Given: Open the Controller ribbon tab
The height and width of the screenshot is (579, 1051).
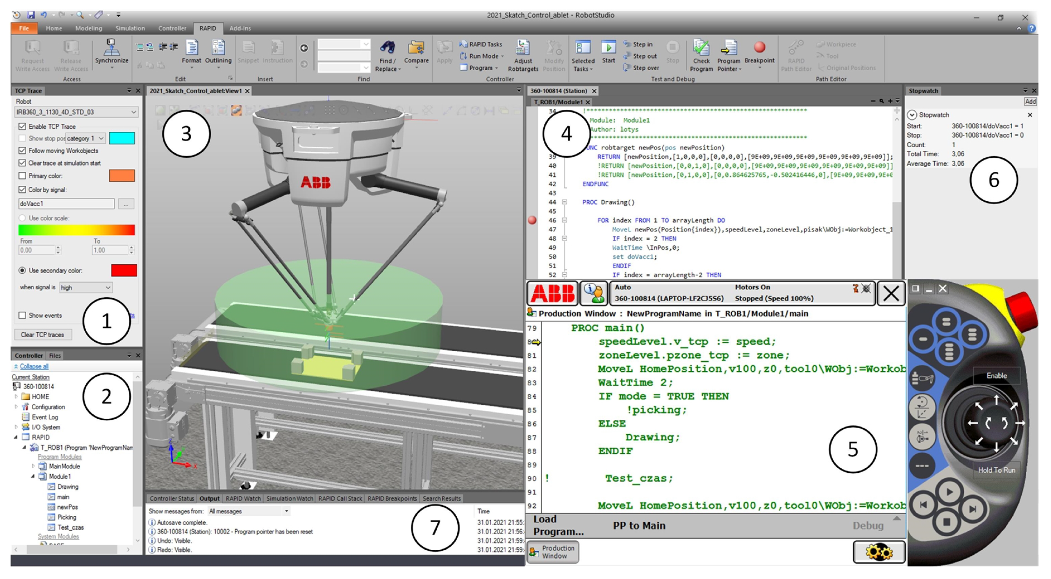Looking at the screenshot, I should [x=172, y=28].
